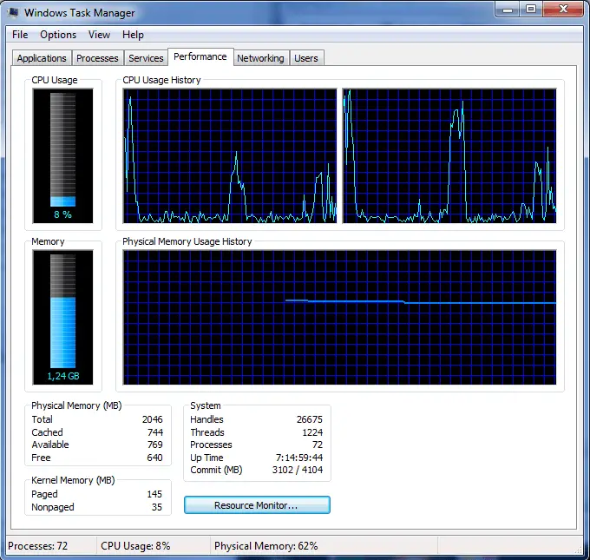The height and width of the screenshot is (560, 590).
Task: Click the Physical Memory Usage History graph
Action: coord(339,317)
